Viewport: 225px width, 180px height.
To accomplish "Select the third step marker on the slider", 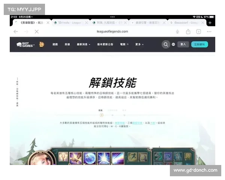I will 124,115.
